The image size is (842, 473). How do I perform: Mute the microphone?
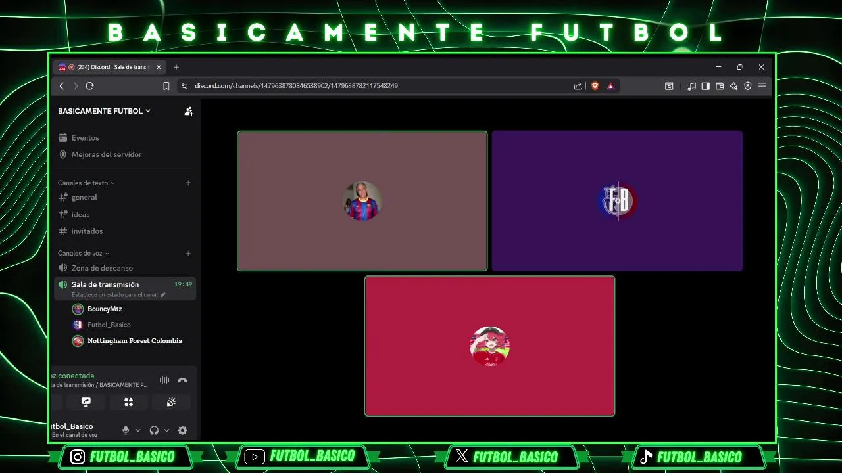126,430
